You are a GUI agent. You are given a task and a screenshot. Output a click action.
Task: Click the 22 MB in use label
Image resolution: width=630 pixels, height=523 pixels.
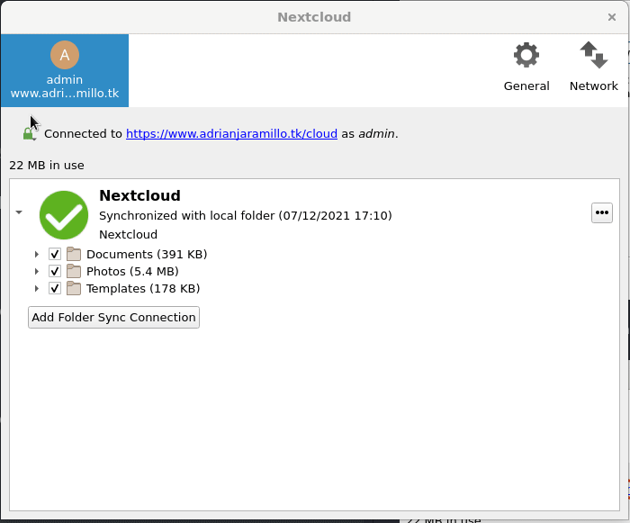47,166
